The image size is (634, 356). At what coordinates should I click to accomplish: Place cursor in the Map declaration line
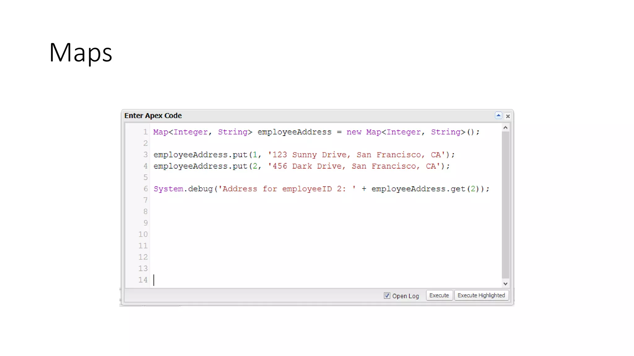(x=294, y=132)
